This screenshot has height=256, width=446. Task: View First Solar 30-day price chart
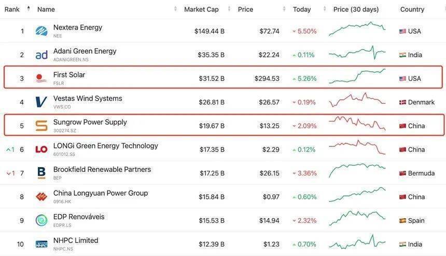click(357, 77)
